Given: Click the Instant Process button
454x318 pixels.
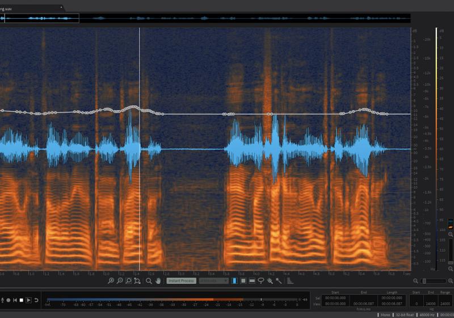Looking at the screenshot, I should click(x=181, y=281).
